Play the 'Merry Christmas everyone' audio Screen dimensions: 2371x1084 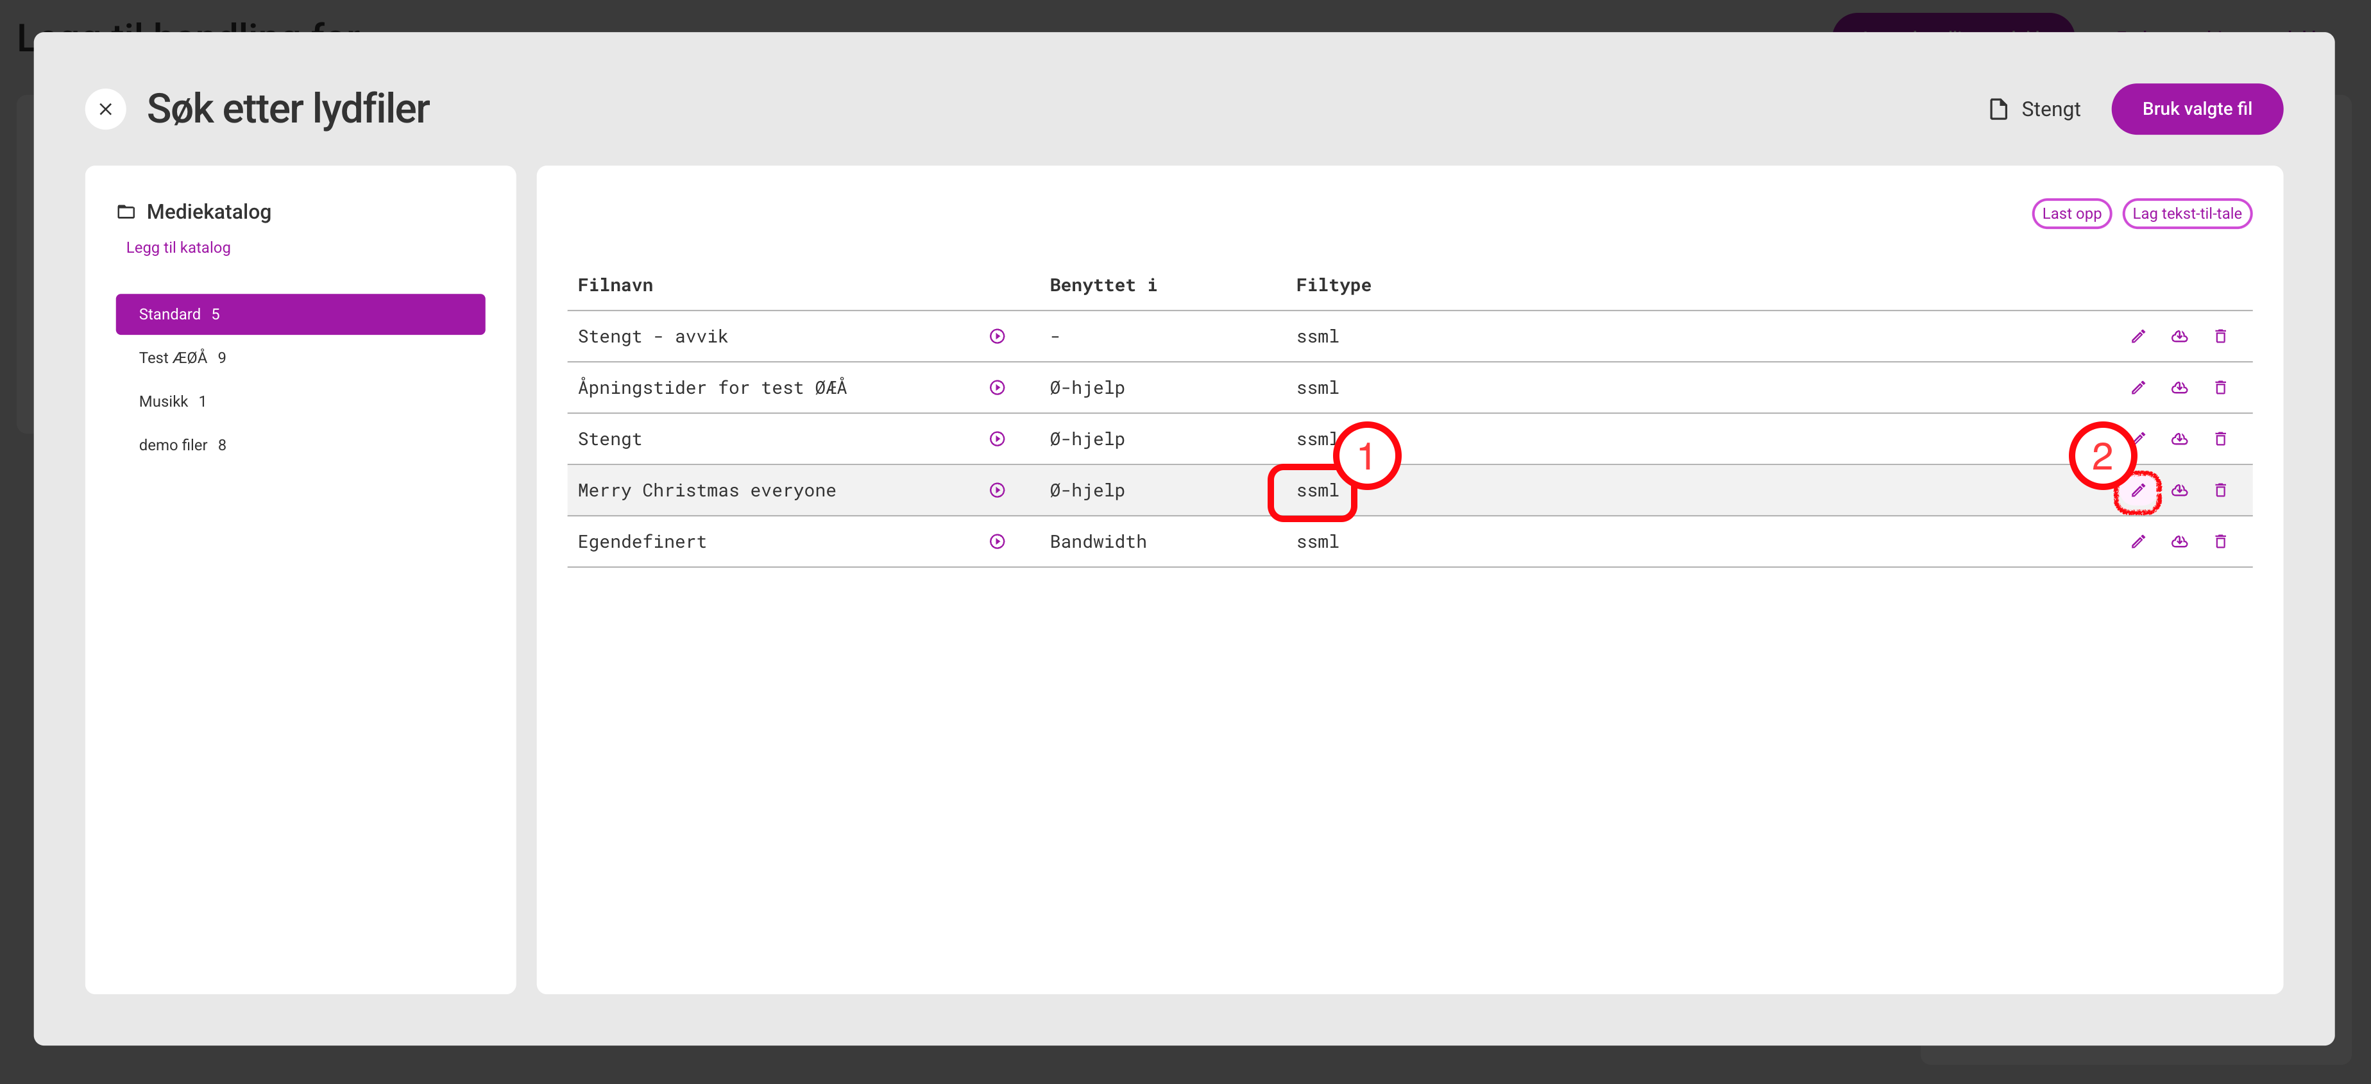pos(997,491)
